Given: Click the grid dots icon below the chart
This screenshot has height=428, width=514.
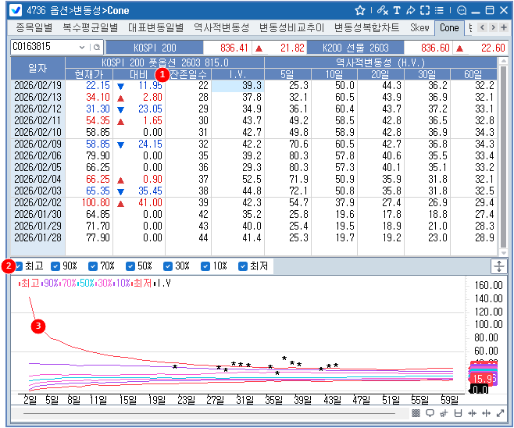Looking at the screenshot, I should 416,413.
